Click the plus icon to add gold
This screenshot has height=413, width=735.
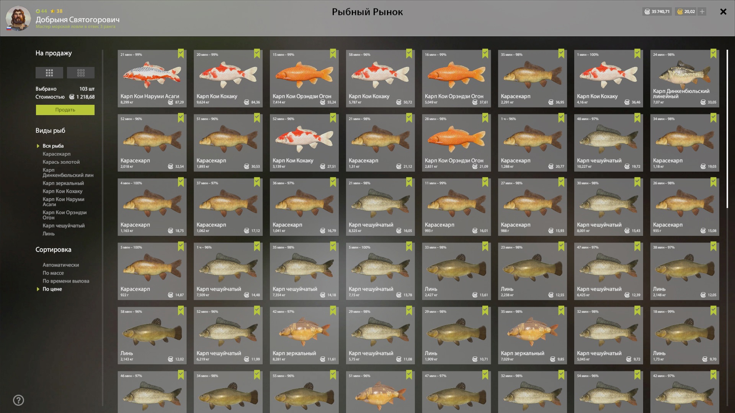[702, 11]
